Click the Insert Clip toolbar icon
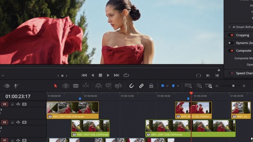The height and width of the screenshot is (142, 253). [98, 86]
